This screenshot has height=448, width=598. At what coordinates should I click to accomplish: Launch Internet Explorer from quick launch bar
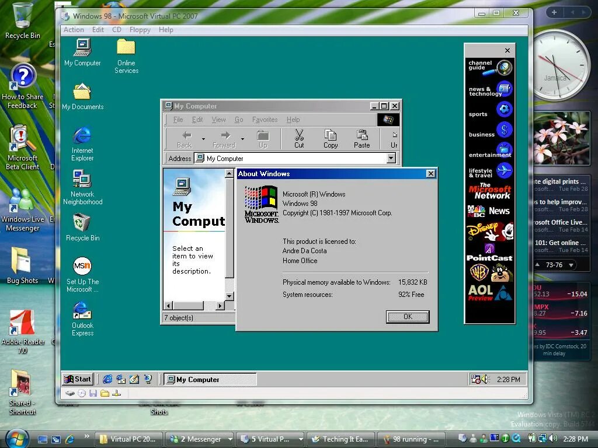[108, 379]
